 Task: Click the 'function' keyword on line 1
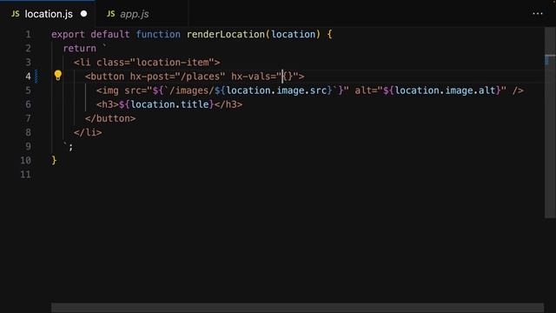coord(158,35)
